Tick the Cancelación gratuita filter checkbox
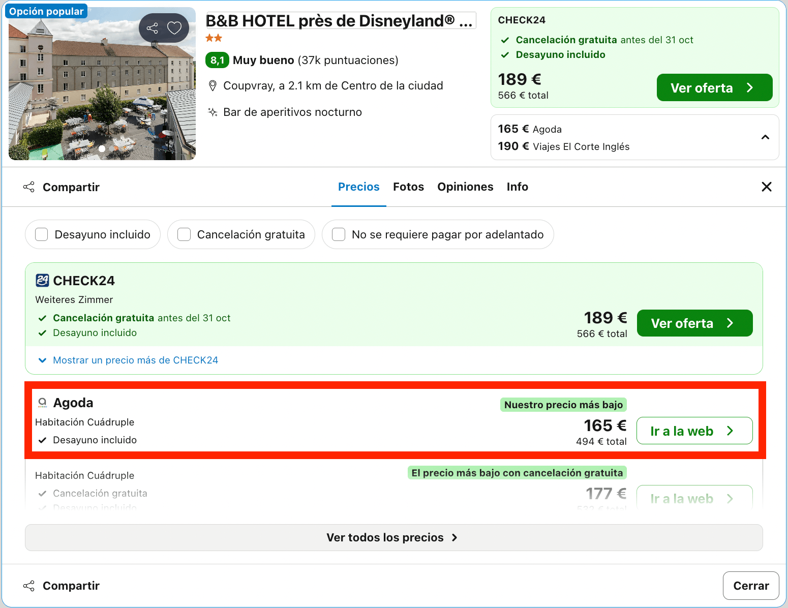788x608 pixels. (x=184, y=234)
